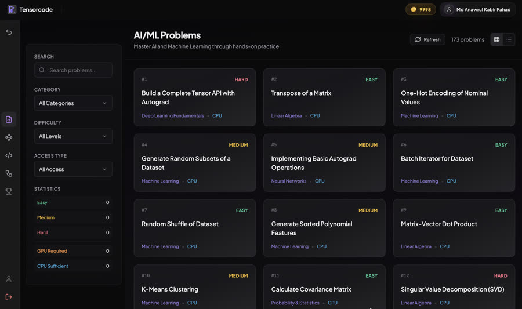
Task: Focus the Search problems input field
Action: coord(73,70)
